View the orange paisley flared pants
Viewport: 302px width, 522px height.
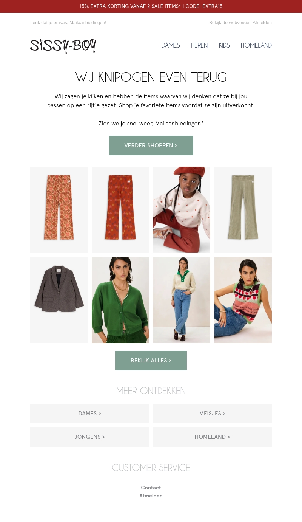tap(59, 210)
